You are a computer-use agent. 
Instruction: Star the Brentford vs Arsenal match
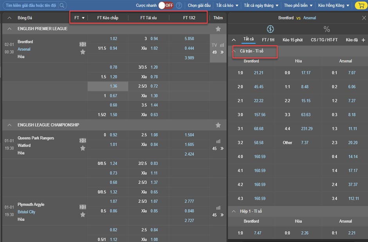tap(83, 52)
